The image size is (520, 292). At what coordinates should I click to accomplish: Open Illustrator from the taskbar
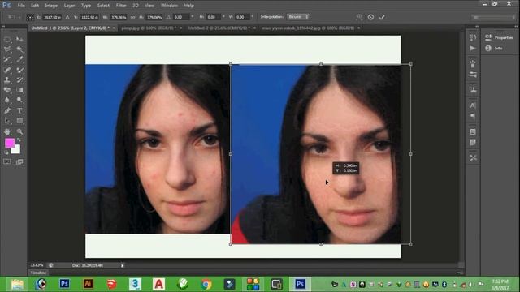[x=88, y=284]
